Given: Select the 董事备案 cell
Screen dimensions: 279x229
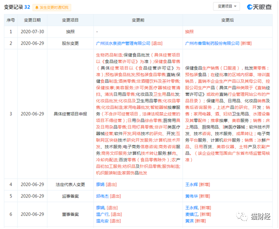Looking at the screenshot, I should pyautogui.click(x=70, y=214).
